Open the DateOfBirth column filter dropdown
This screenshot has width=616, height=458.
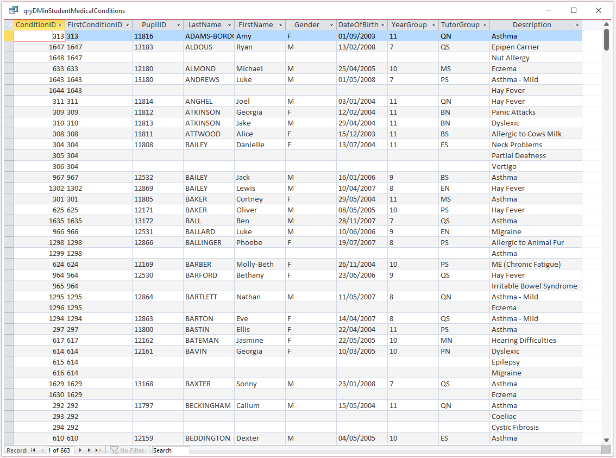click(x=382, y=25)
